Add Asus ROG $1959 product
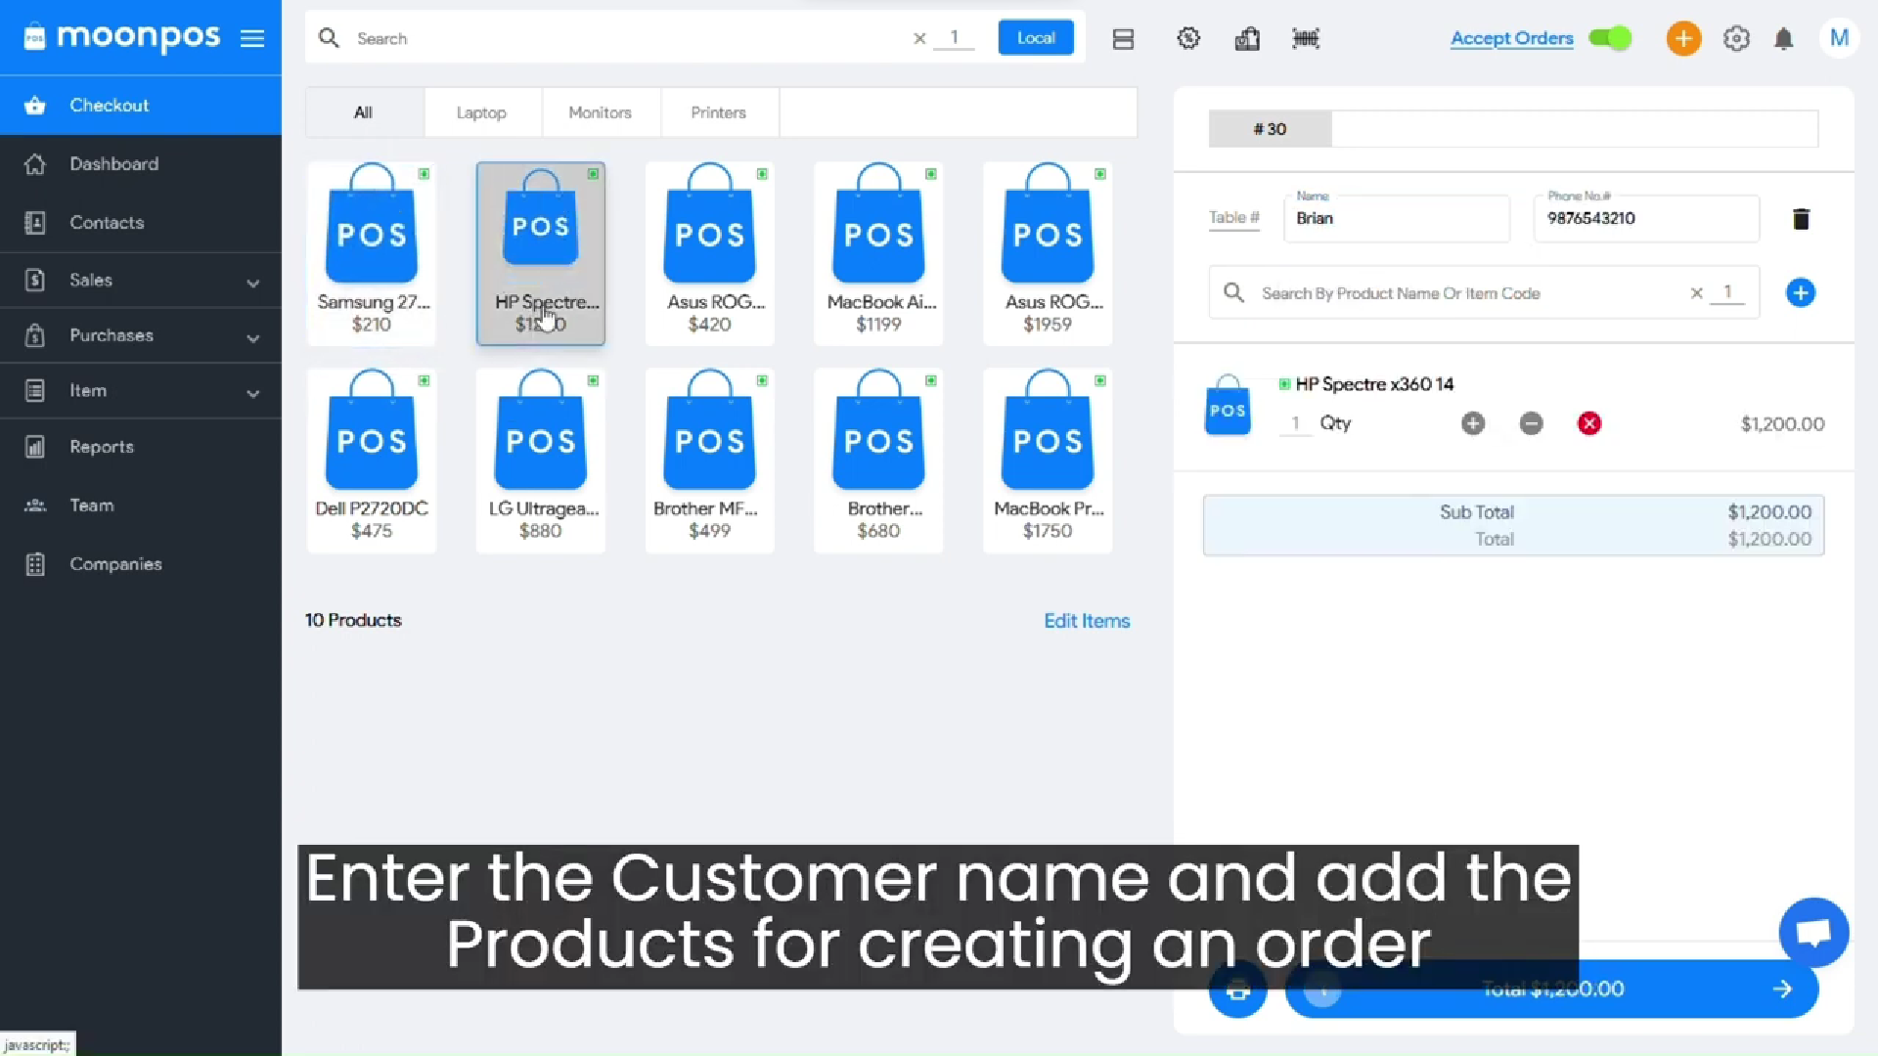The image size is (1878, 1056). point(1048,253)
